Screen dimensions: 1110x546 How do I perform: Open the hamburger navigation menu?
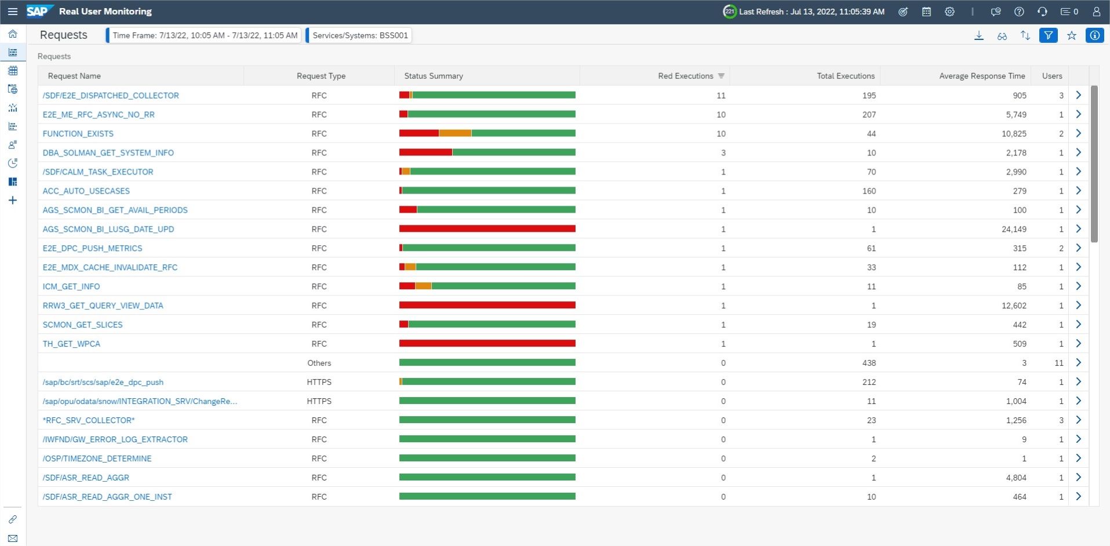click(x=13, y=12)
